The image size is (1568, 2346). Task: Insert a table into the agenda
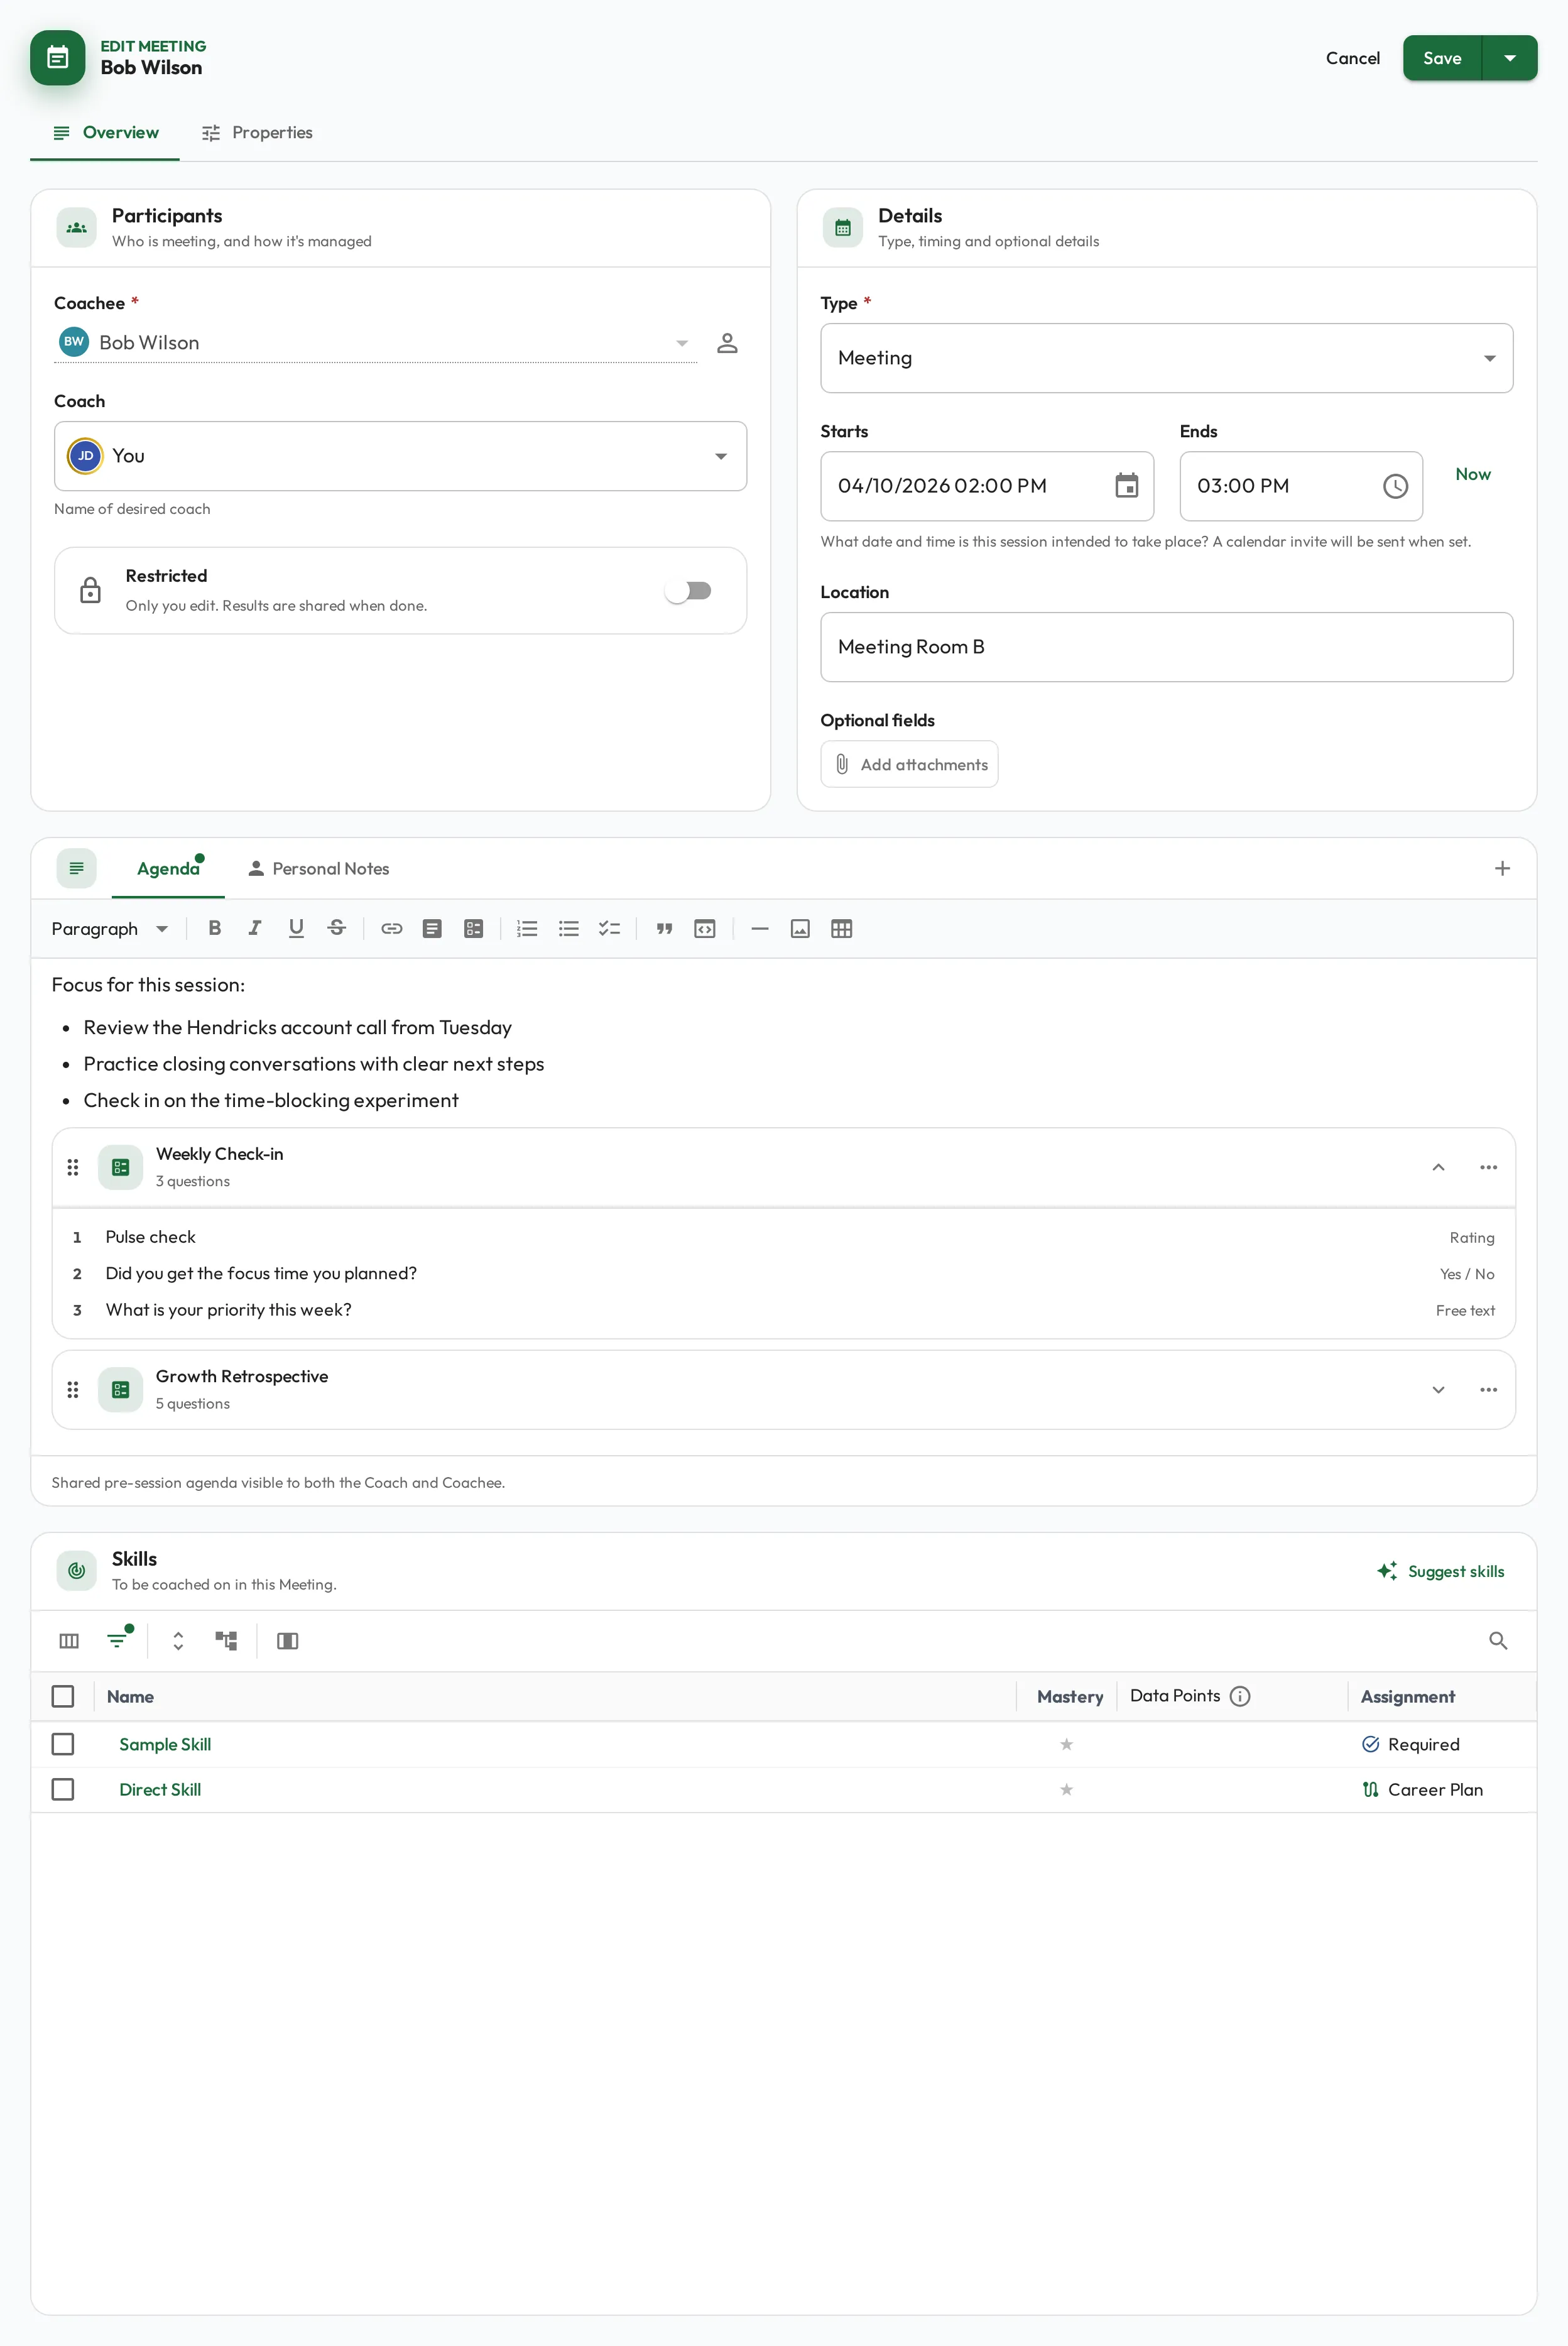(842, 929)
